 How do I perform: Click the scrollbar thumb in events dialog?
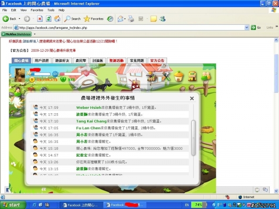pos(193,138)
